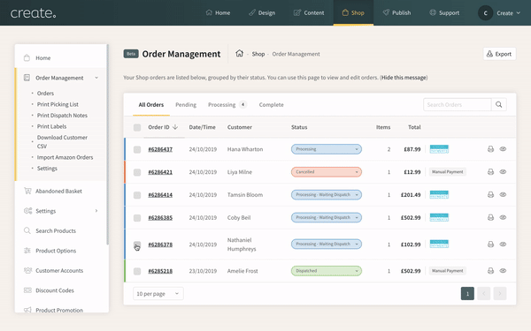Screen dimensions: 531x331
Task: Click the Hide this message link
Action: tap(404, 78)
